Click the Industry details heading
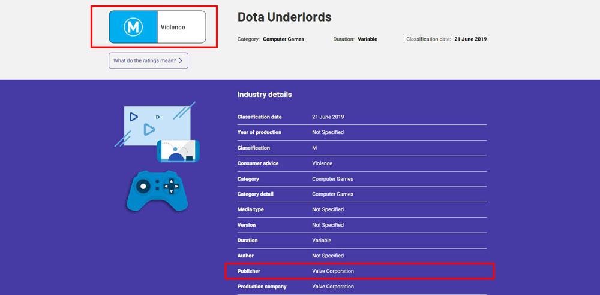Viewport: 600px width, 295px height. 265,95
